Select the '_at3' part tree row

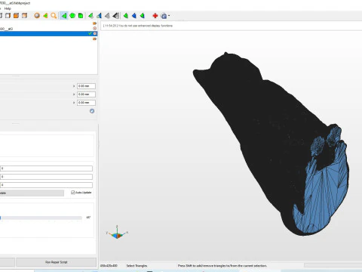coord(48,29)
